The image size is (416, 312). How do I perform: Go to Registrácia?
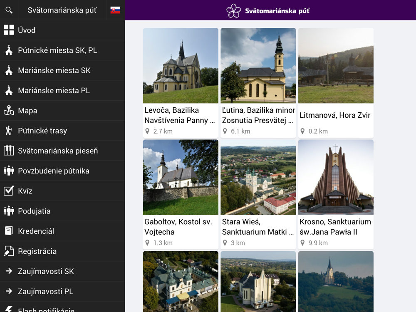pyautogui.click(x=62, y=251)
